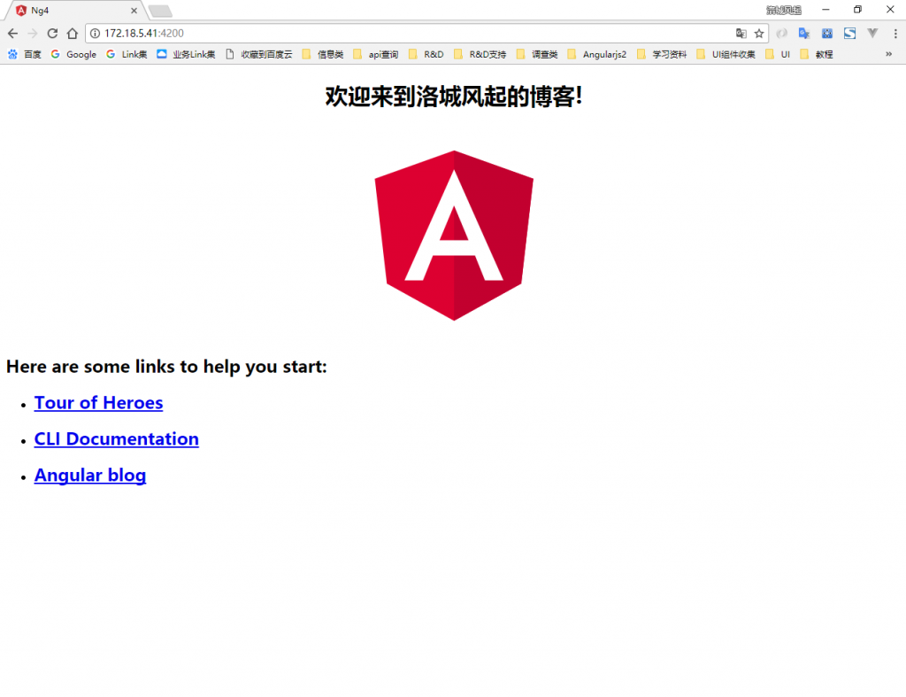
Task: Bookmark this page with the star icon
Action: [x=759, y=34]
